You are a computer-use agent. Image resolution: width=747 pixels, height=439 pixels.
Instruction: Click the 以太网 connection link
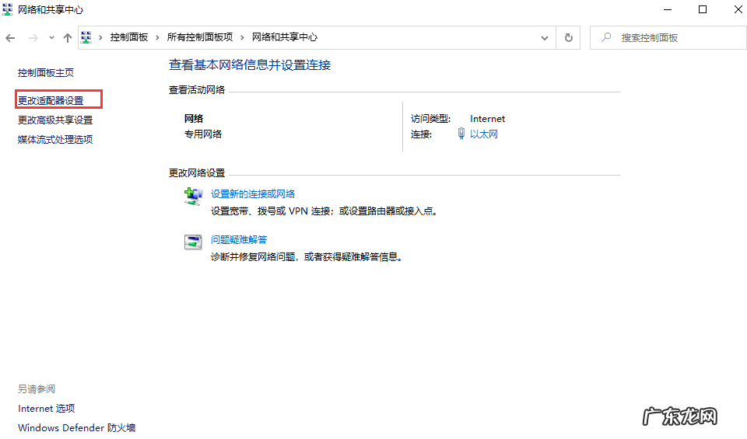pyautogui.click(x=483, y=134)
